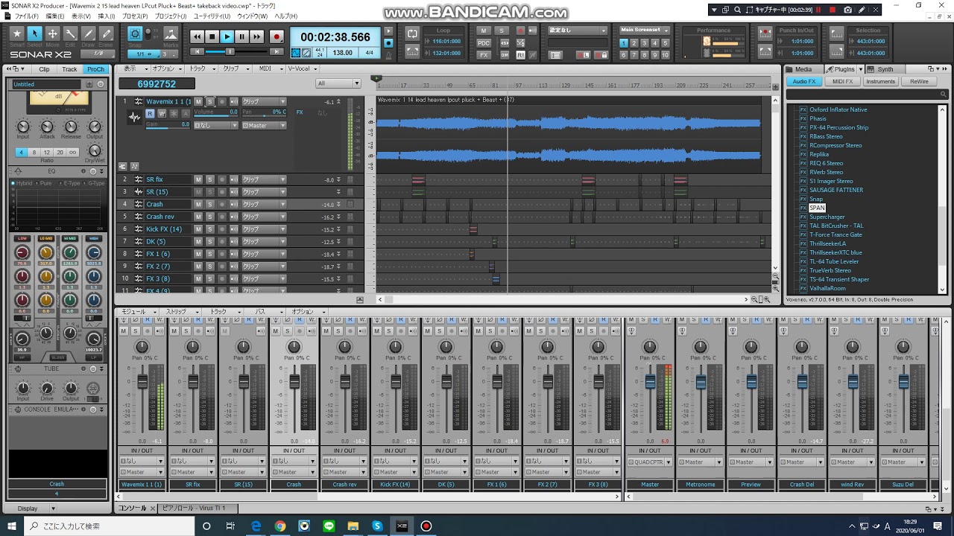Mute the SR fix track
The width and height of the screenshot is (954, 536).
(x=198, y=179)
